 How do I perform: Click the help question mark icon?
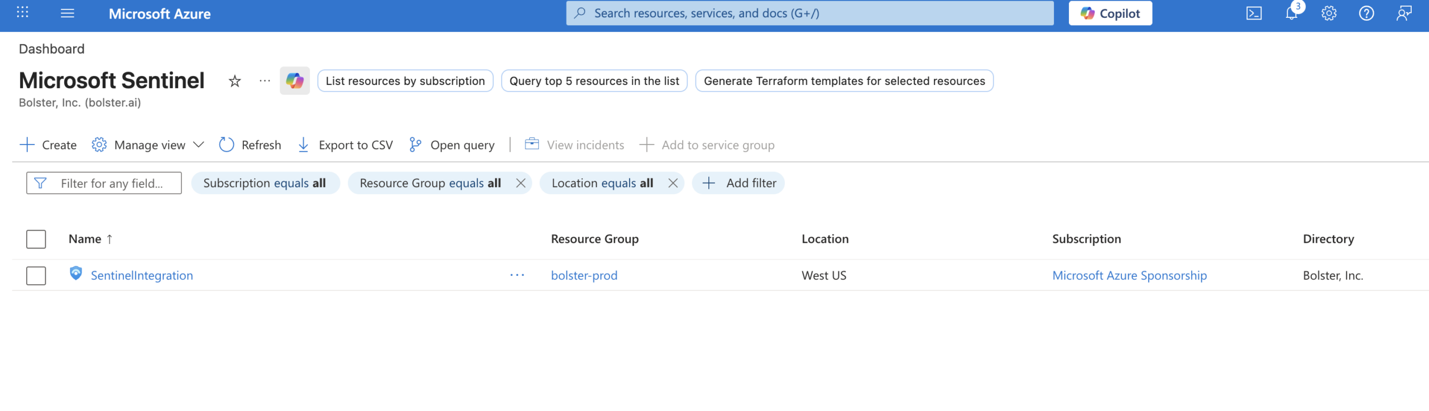[1366, 13]
